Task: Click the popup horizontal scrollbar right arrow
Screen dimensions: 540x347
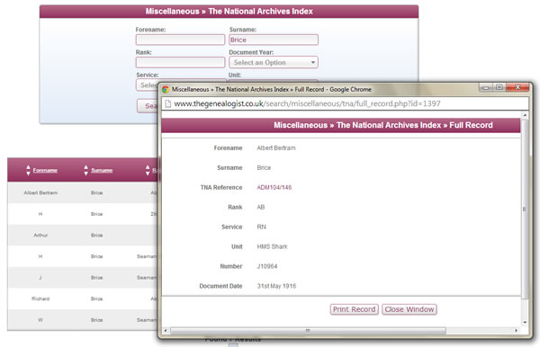Action: coord(516,331)
